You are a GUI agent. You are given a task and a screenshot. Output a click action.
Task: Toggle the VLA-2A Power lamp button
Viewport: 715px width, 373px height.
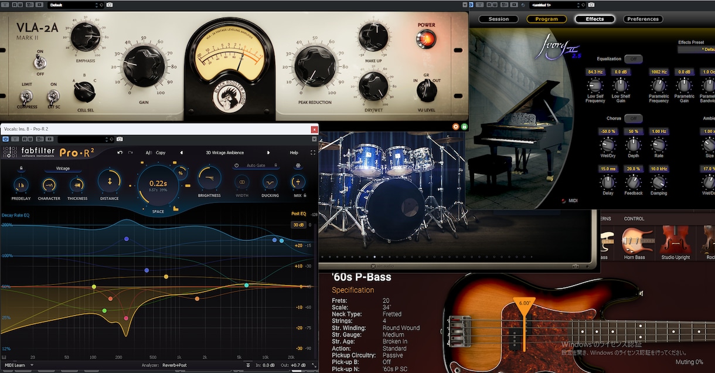click(x=426, y=40)
